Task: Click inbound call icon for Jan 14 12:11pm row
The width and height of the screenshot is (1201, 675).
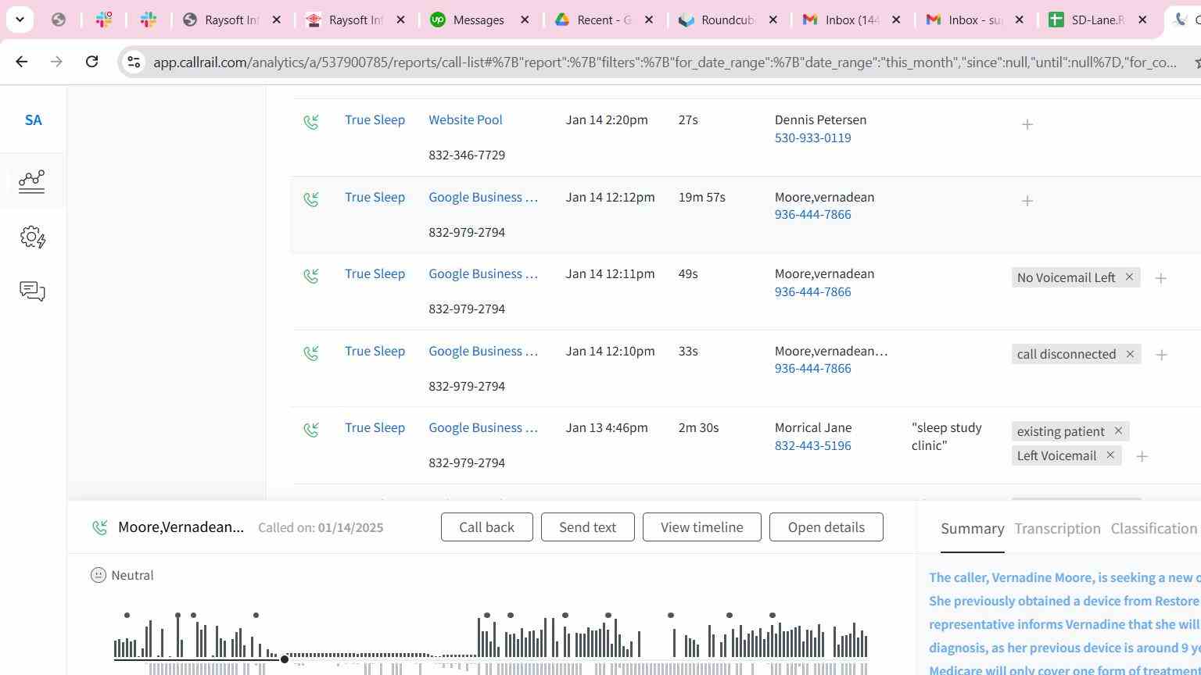Action: pyautogui.click(x=311, y=276)
